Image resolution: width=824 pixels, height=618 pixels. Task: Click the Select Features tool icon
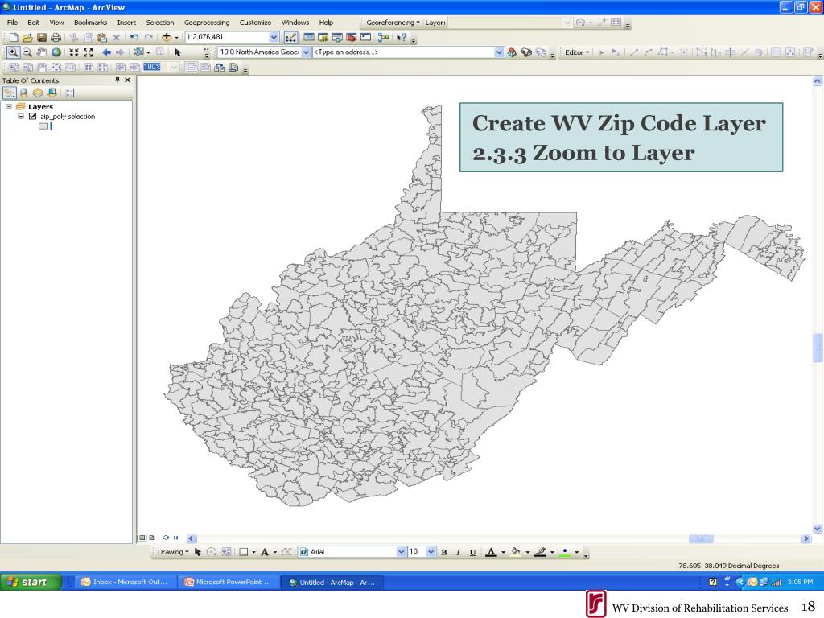(x=138, y=52)
